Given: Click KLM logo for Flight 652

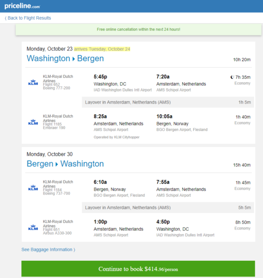Looking at the screenshot, I should (33, 82).
